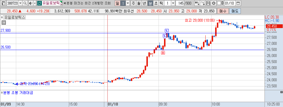Click the 매도 sell button

pyautogui.click(x=235, y=11)
